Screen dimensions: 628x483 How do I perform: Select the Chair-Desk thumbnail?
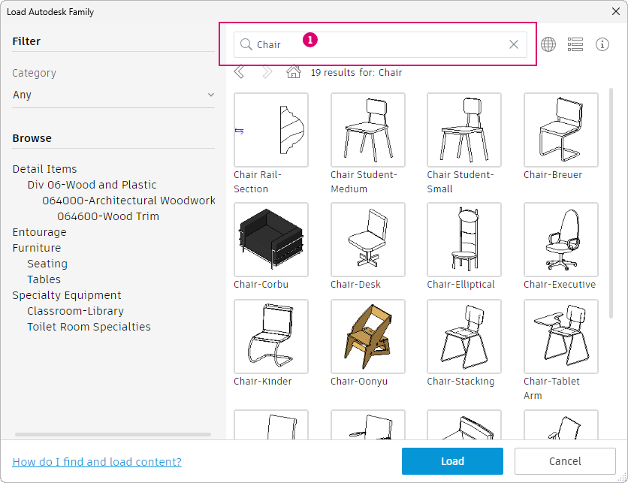(x=367, y=240)
